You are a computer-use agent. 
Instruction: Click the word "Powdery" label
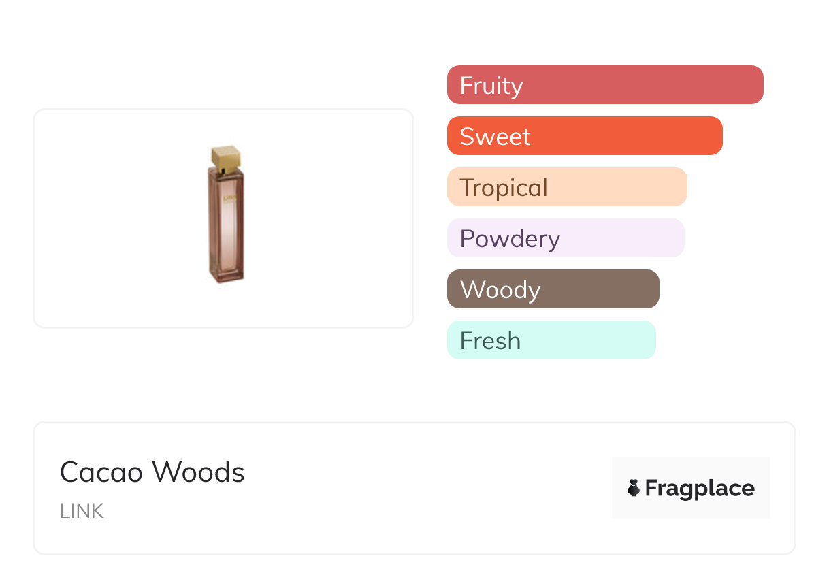tap(510, 239)
